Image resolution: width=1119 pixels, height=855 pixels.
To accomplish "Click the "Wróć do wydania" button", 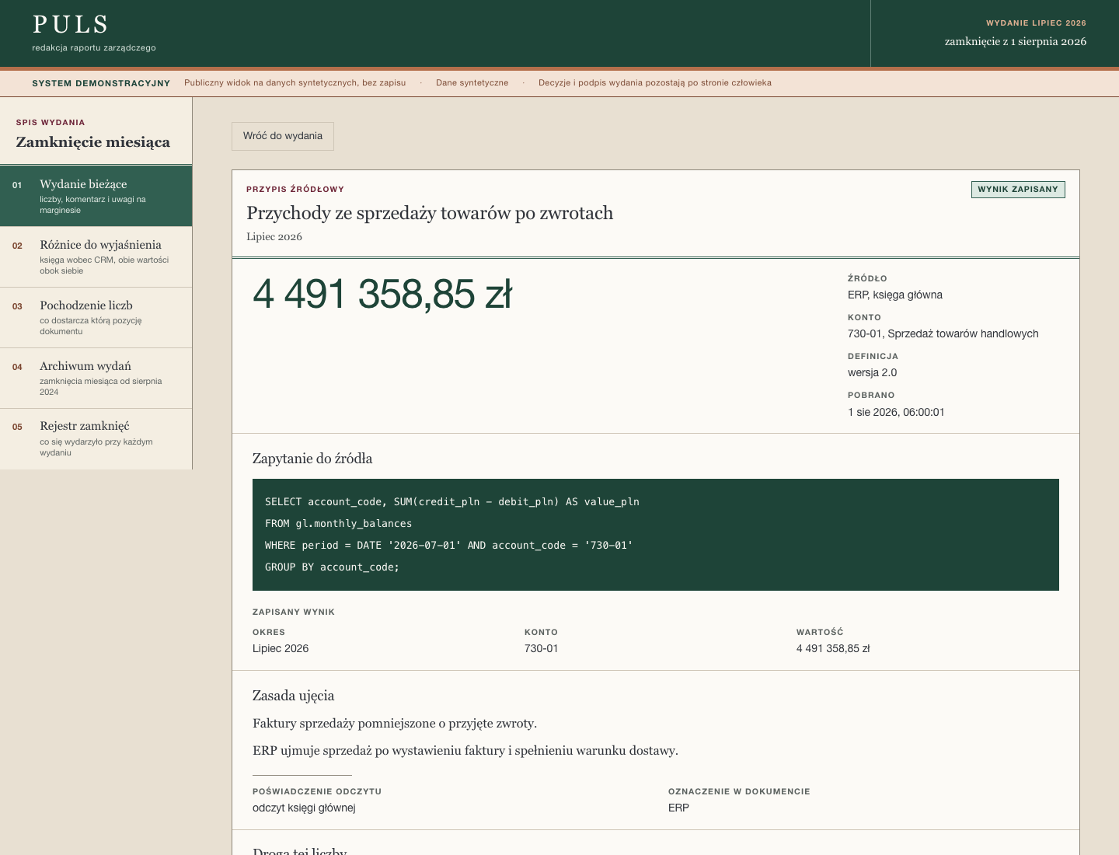I will pos(283,136).
